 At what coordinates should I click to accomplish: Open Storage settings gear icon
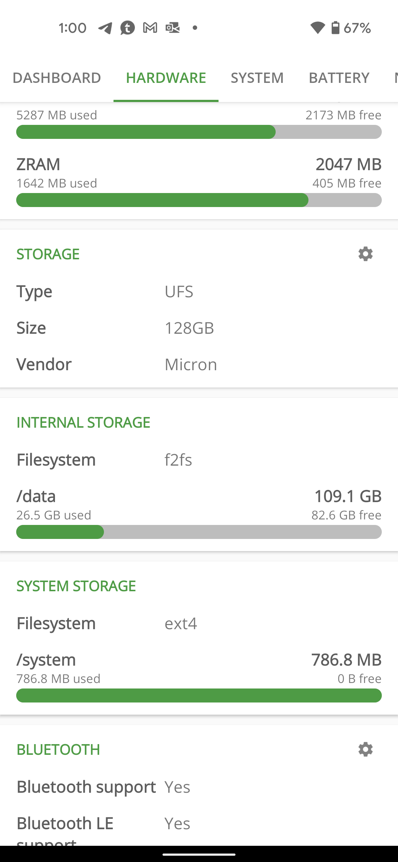pos(365,254)
